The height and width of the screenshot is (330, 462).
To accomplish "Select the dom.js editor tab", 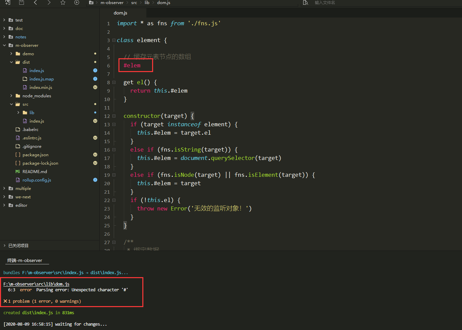I will (x=120, y=13).
